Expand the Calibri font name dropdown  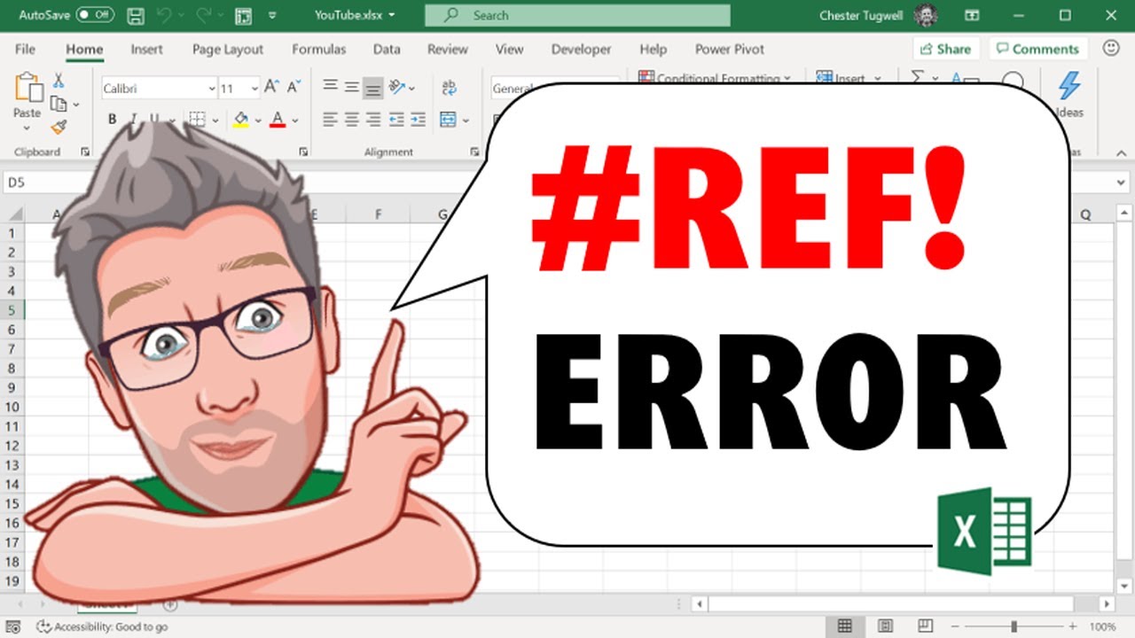point(212,88)
